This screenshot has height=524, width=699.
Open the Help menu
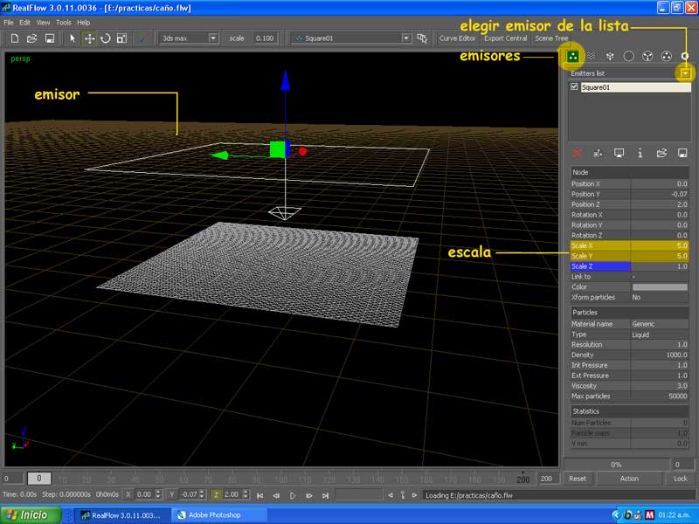[83, 23]
